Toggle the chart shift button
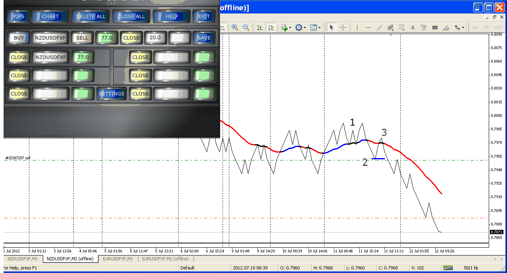The image size is (507, 273). (x=271, y=27)
